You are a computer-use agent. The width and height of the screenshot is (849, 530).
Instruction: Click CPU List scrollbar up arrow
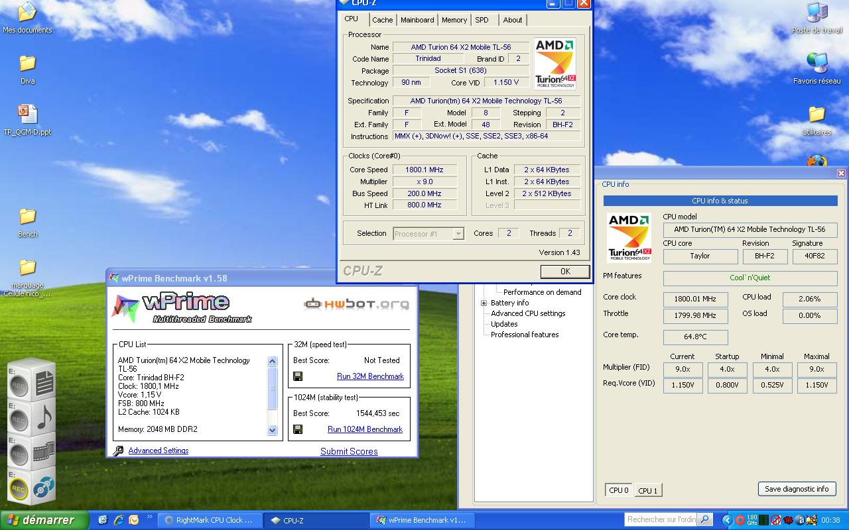pyautogui.click(x=272, y=361)
